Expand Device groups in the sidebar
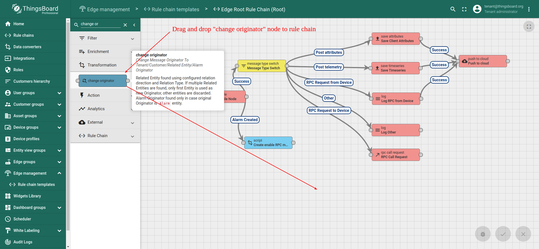This screenshot has height=249, width=539. pos(59,127)
